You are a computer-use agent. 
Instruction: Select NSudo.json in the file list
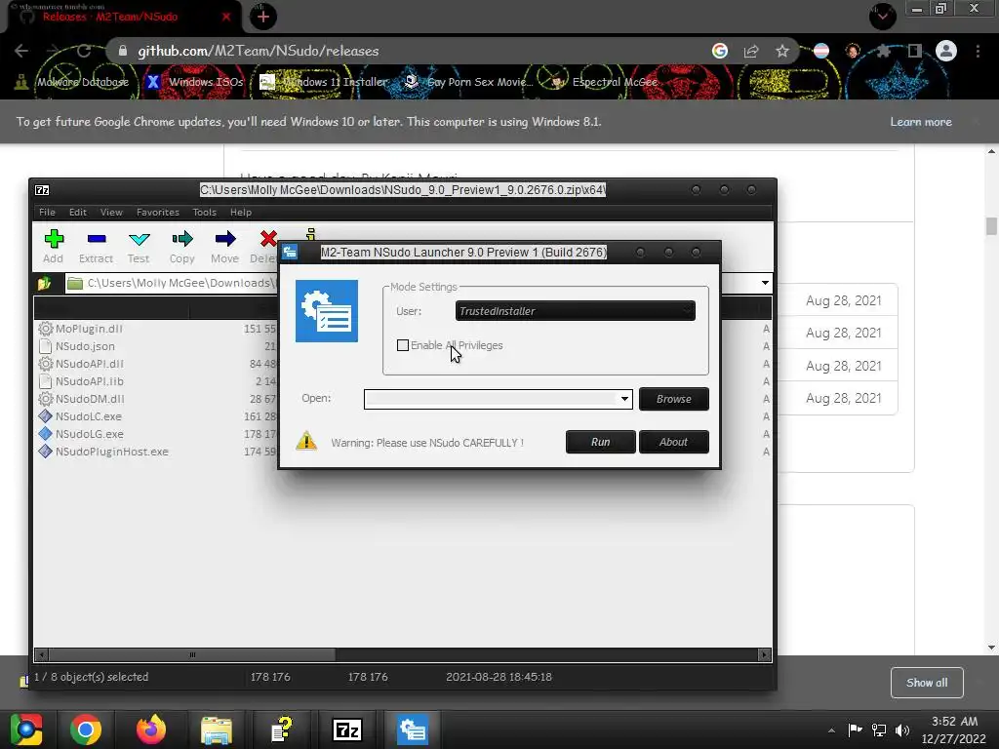[x=85, y=346]
